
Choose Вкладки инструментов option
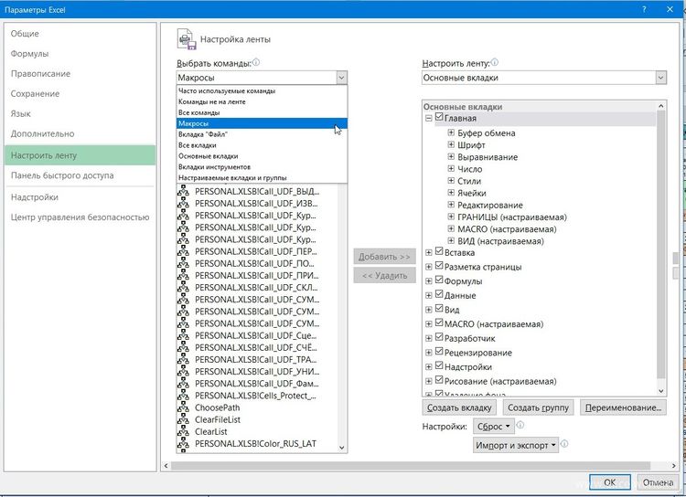(x=263, y=167)
